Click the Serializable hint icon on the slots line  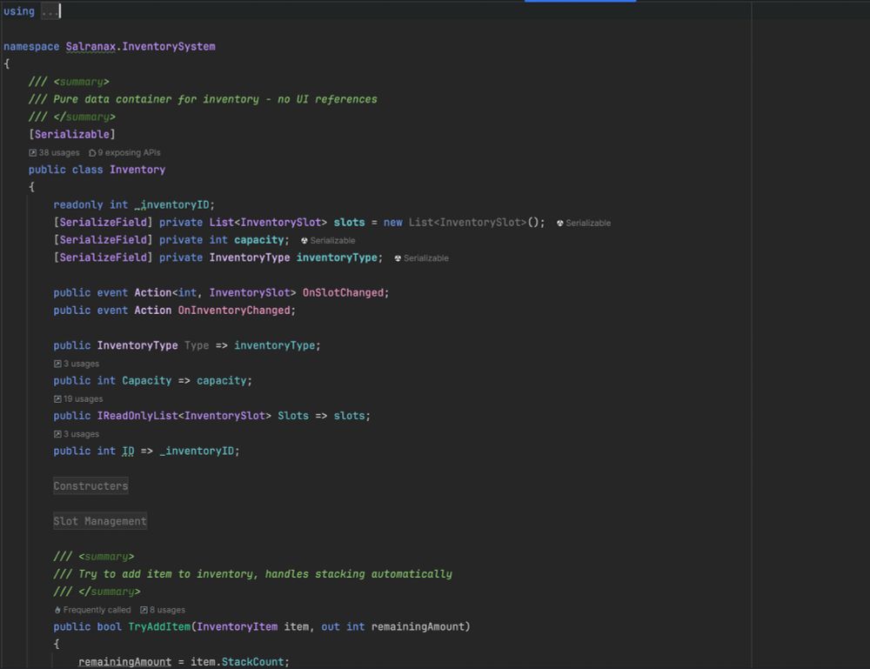[x=559, y=223]
